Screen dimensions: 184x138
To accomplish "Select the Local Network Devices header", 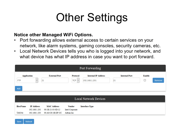I will [90, 99].
